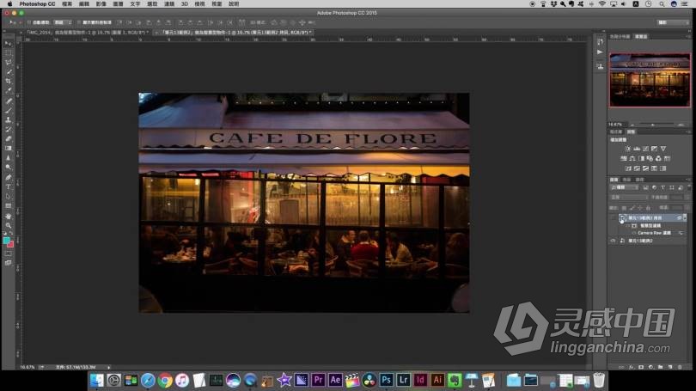This screenshot has width=696, height=391.
Task: Click the text layer filter icon in Layers panel
Action: pyautogui.click(x=662, y=187)
